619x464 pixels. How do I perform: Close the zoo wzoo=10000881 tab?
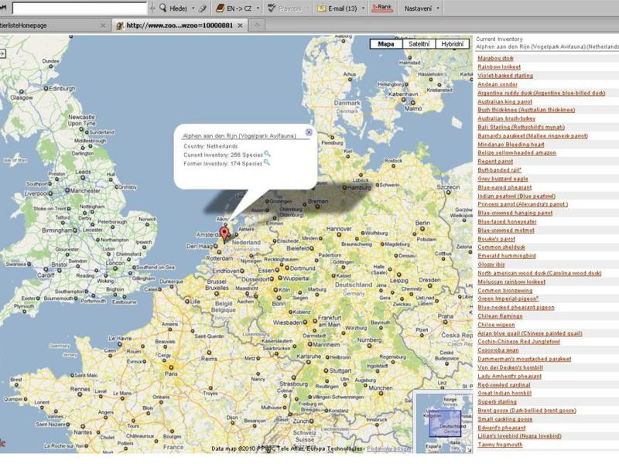pyautogui.click(x=240, y=26)
